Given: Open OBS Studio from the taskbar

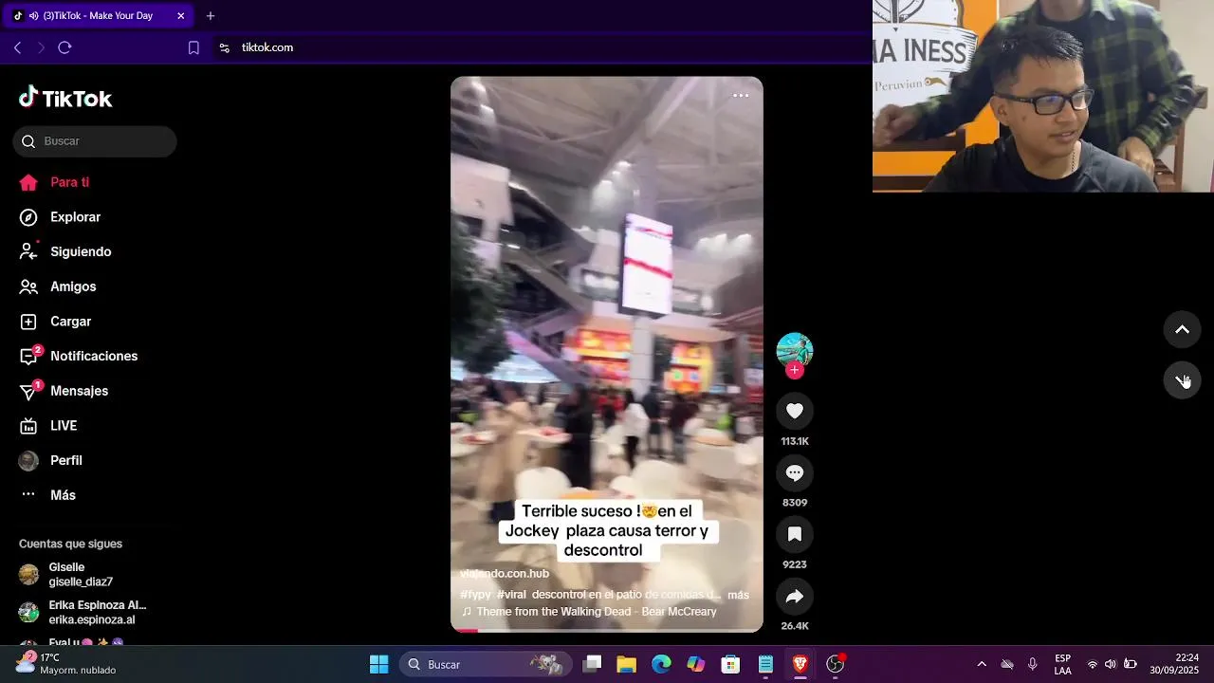Looking at the screenshot, I should point(835,664).
